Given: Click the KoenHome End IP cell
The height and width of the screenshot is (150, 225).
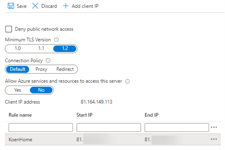Looking at the screenshot, I should click(x=164, y=139).
